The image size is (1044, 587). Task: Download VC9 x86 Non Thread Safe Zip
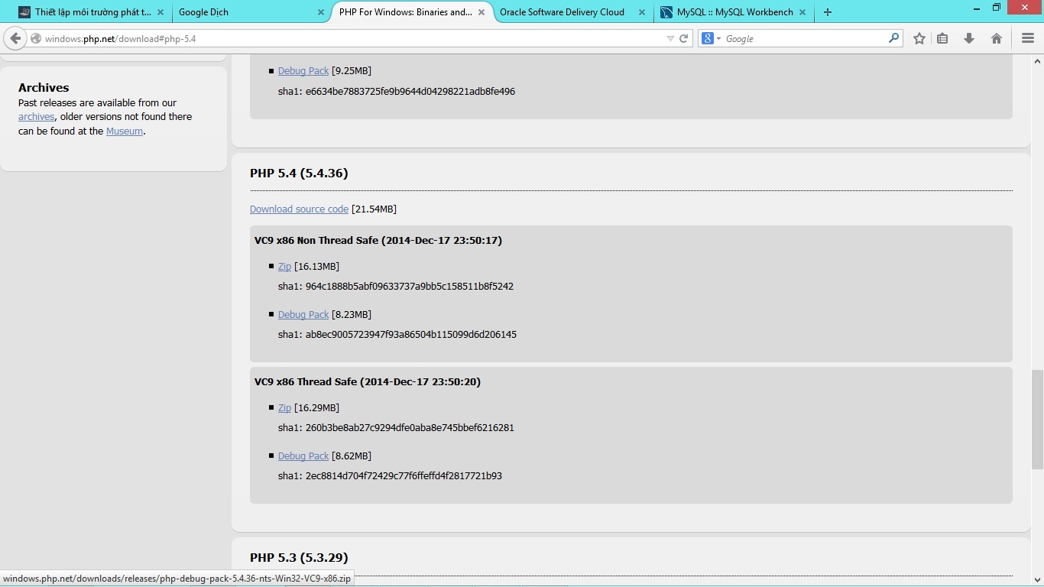tap(284, 267)
